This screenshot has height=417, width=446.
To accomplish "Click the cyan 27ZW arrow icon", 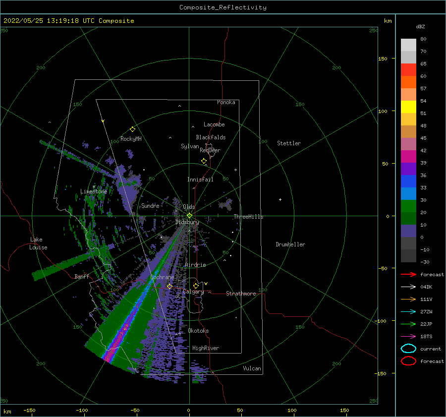I will coord(408,312).
